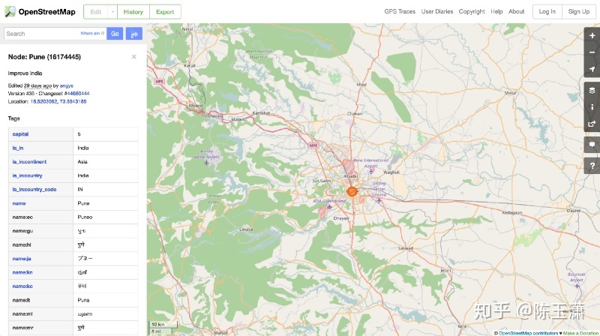This screenshot has height=336, width=600.
Task: Select the tag value Puneo
Action: pyautogui.click(x=85, y=217)
